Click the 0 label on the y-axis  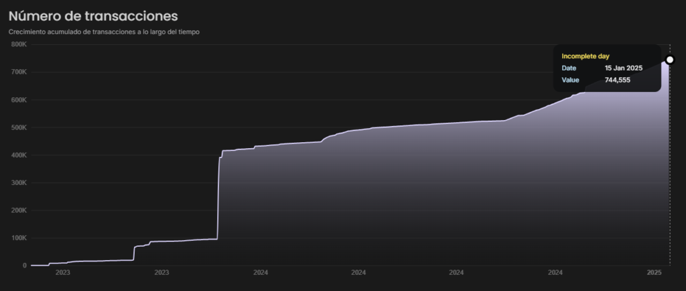(x=24, y=266)
